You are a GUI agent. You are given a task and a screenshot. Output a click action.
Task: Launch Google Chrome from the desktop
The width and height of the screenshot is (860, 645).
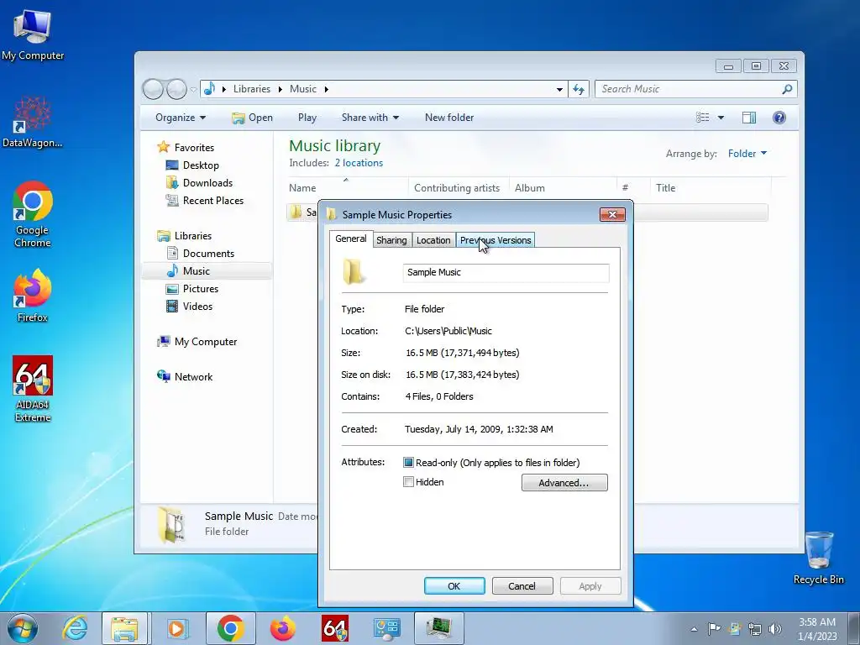(33, 214)
